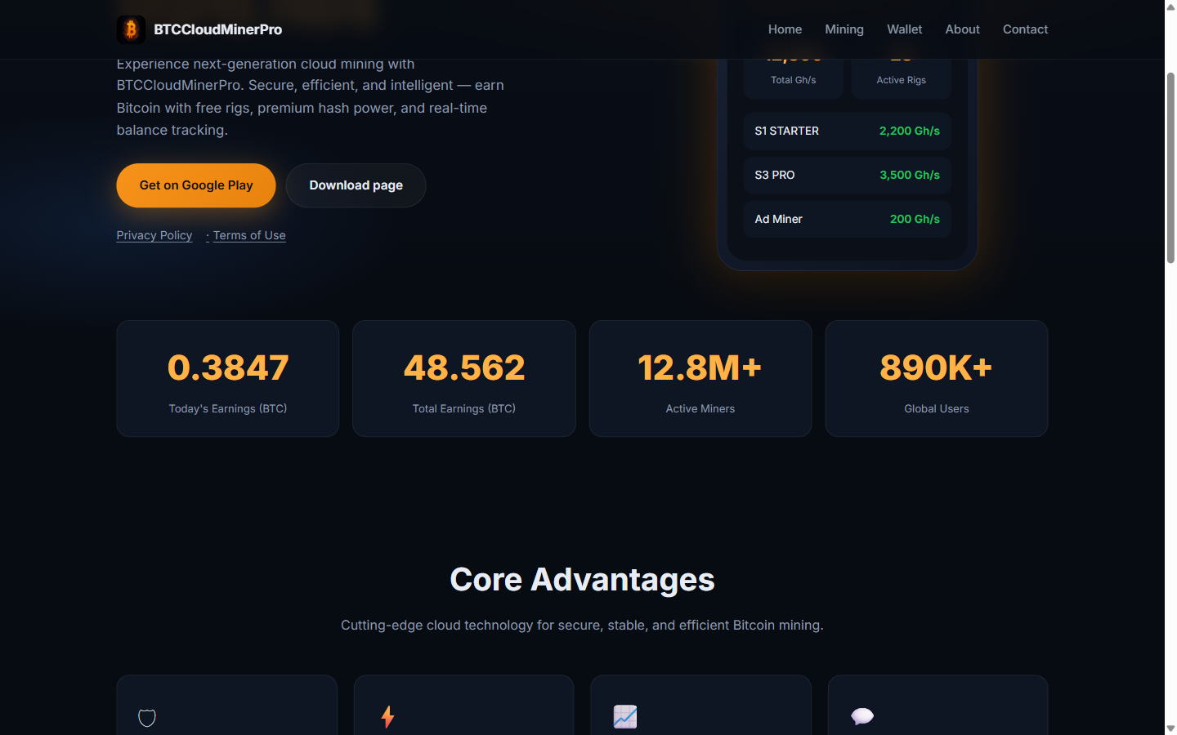Select the S3 PRO rig row
The width and height of the screenshot is (1177, 735).
coord(848,175)
